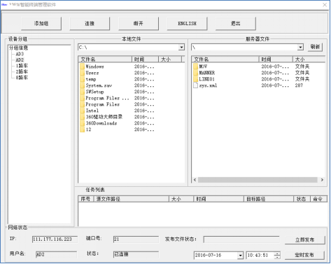Screen dimensions: 331x264
Task: Switch language with the ENGLISH button
Action: coord(187,23)
